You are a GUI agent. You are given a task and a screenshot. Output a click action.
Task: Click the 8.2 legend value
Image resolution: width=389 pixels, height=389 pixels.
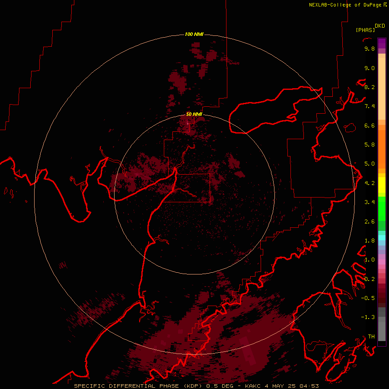[370, 87]
